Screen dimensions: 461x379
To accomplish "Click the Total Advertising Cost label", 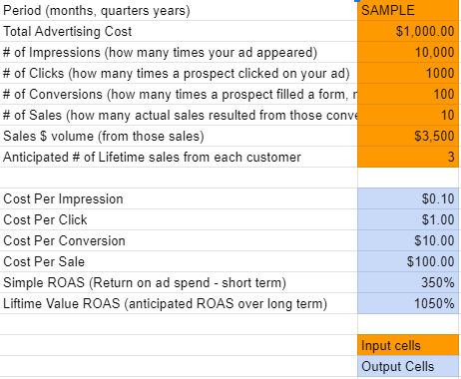I will 68,31.
